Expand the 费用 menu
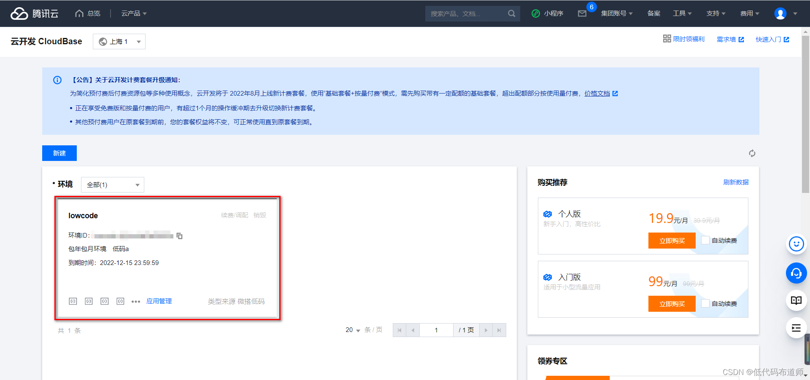This screenshot has width=810, height=380. [x=750, y=13]
